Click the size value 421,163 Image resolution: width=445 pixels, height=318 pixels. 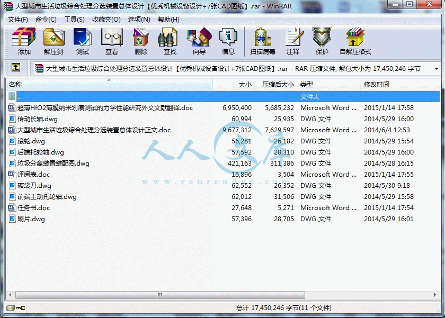coord(239,163)
